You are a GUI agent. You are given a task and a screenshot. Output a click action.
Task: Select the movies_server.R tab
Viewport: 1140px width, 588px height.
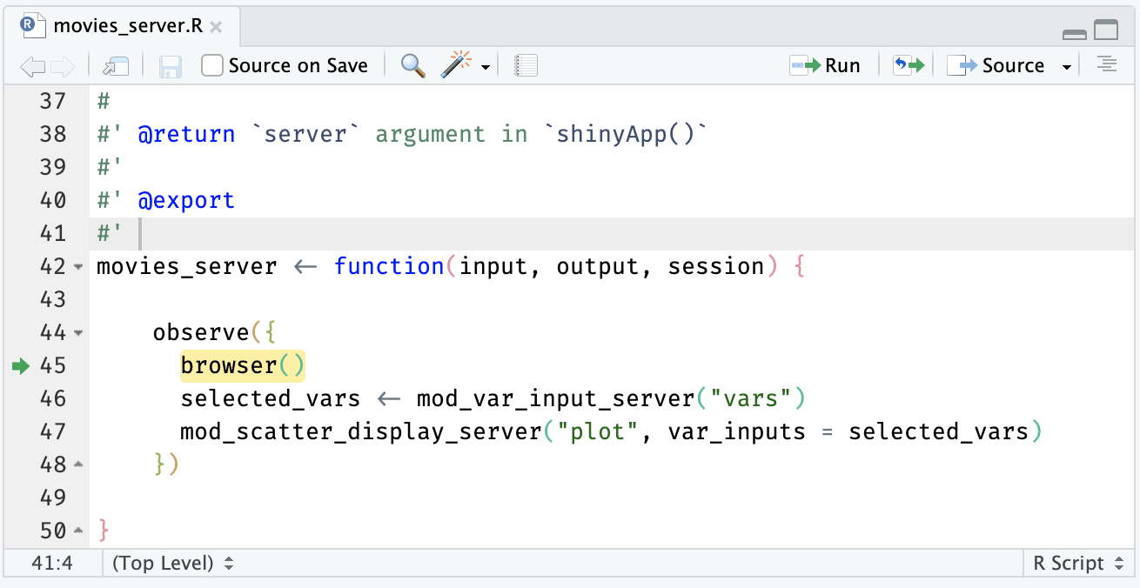tap(127, 26)
